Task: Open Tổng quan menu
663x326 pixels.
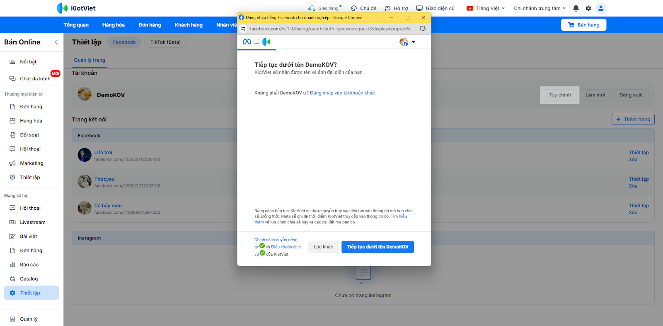Action: [76, 25]
